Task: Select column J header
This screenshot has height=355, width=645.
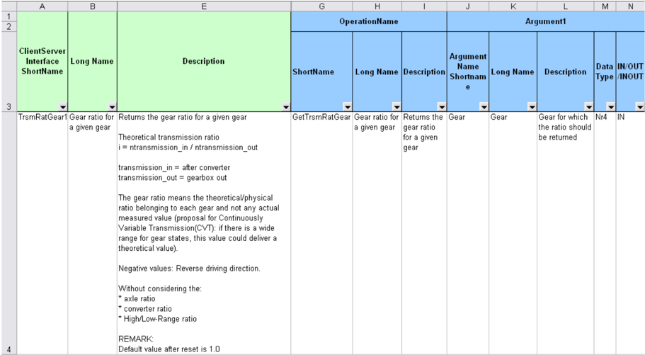Action: (468, 6)
